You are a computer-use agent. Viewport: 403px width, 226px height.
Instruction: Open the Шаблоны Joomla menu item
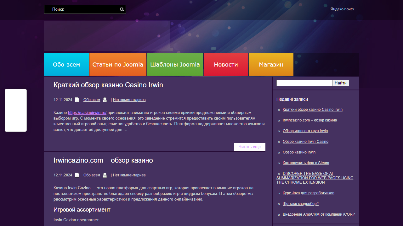[175, 64]
